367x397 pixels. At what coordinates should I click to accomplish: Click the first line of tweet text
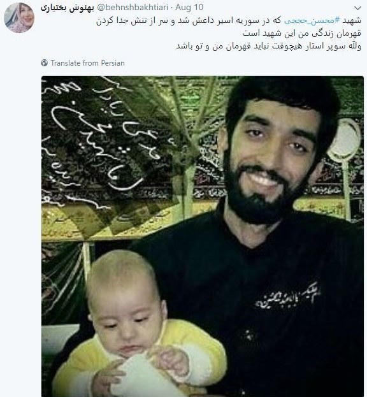[x=229, y=21]
